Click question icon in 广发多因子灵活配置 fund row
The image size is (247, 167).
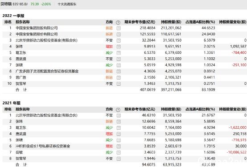coord(119,72)
